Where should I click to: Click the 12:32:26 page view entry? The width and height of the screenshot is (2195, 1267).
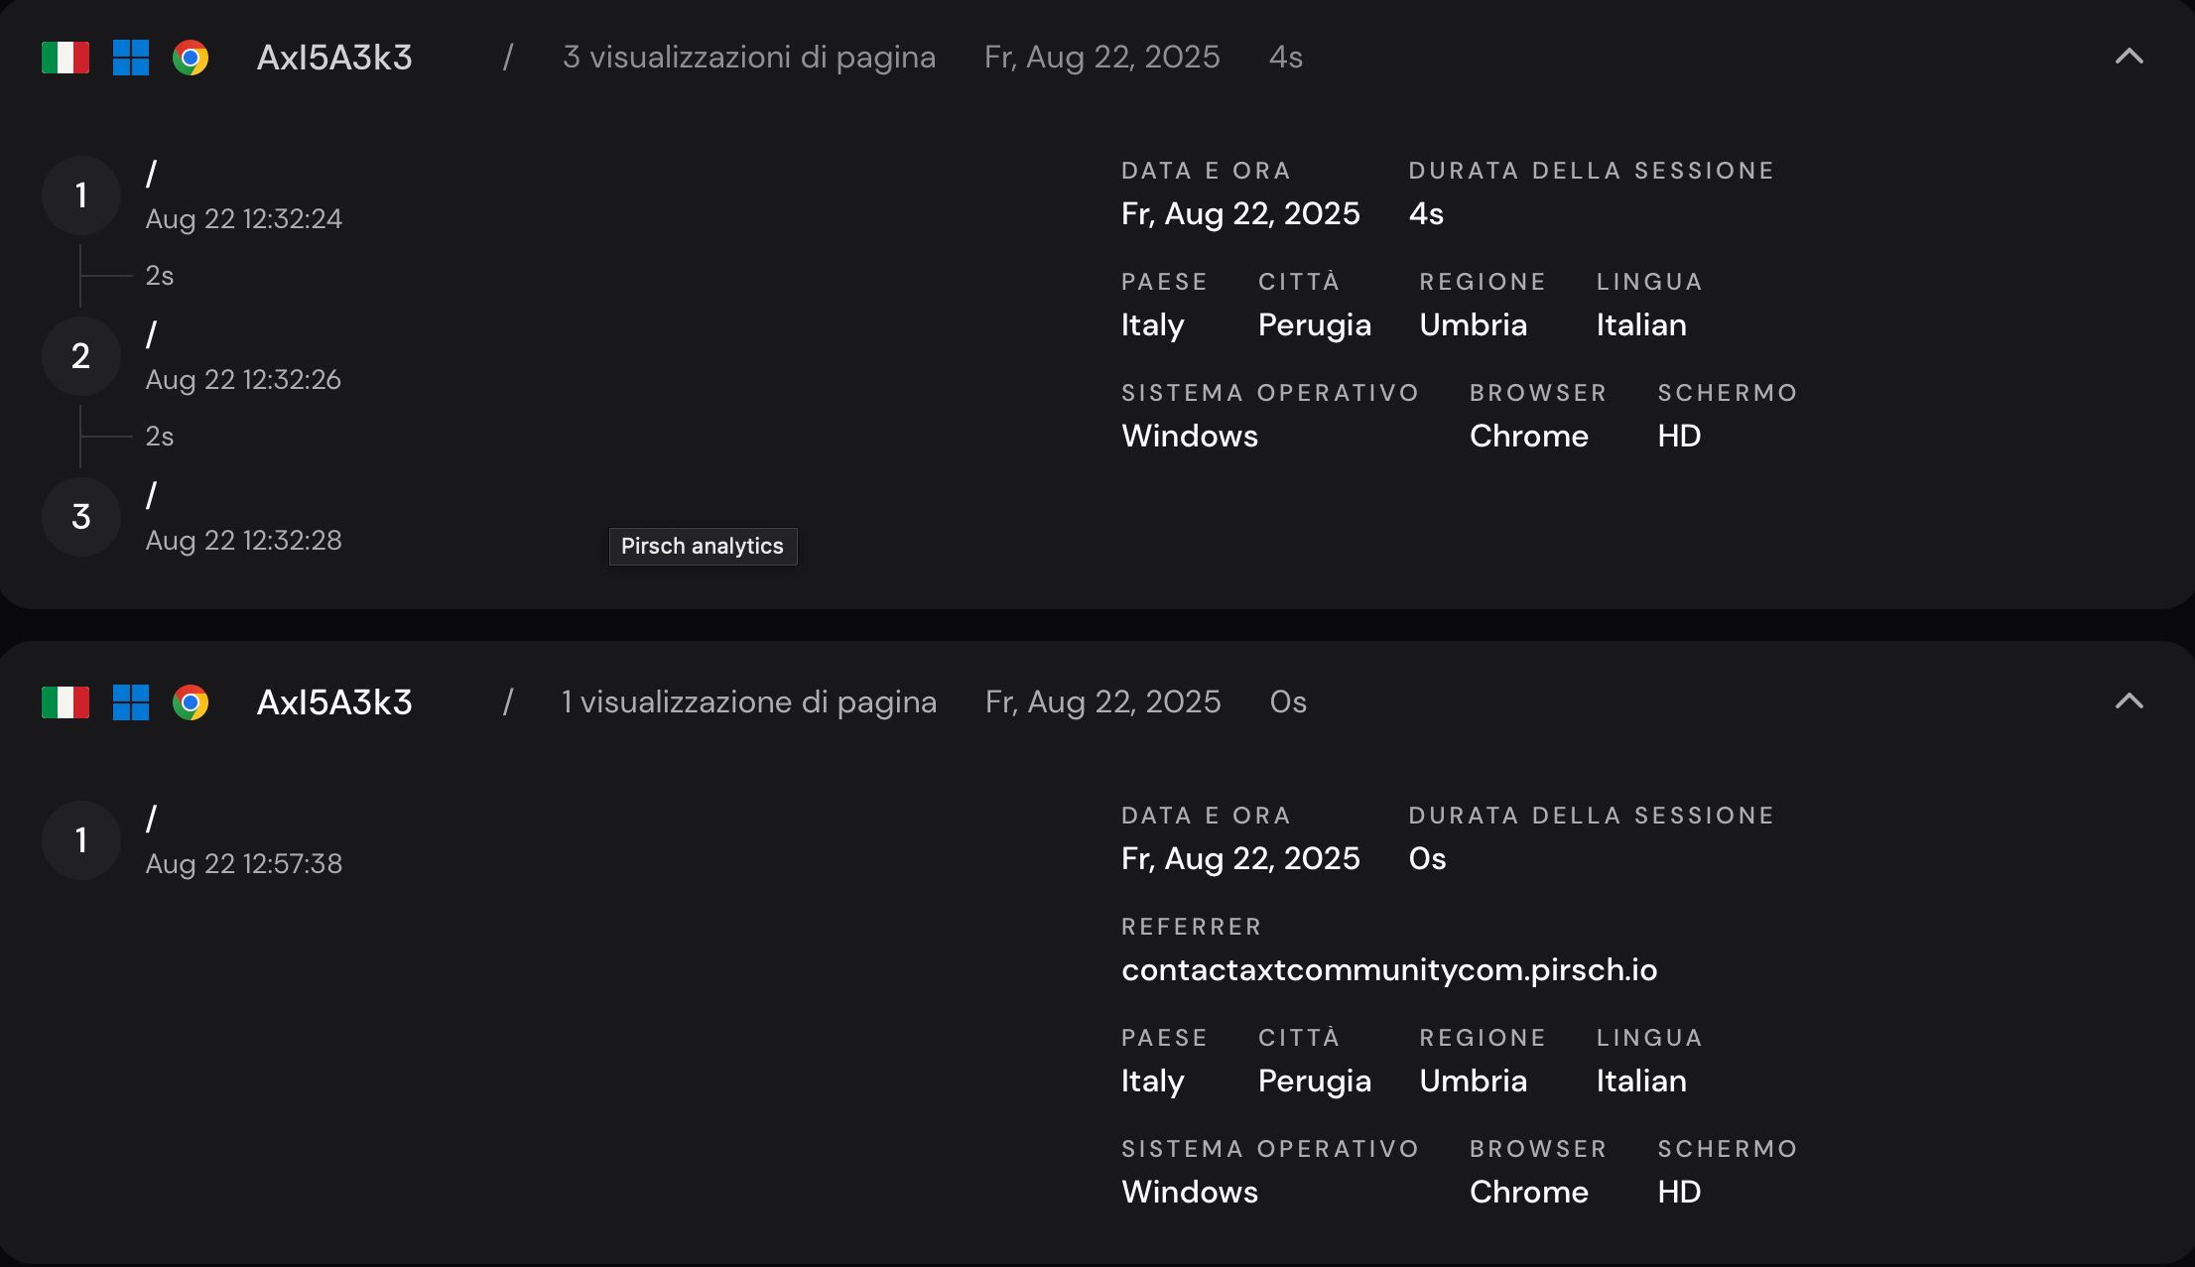(243, 379)
